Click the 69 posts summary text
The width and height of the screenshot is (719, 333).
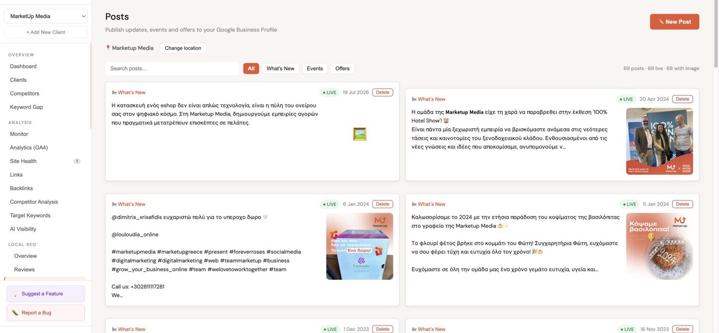coord(661,68)
